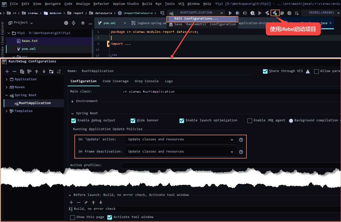
Task: Move configuration up arrow in left toolbar
Action: [x=37, y=71]
